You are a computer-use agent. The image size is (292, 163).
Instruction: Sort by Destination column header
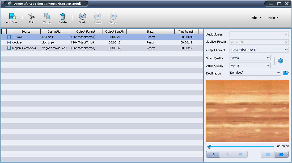point(55,32)
